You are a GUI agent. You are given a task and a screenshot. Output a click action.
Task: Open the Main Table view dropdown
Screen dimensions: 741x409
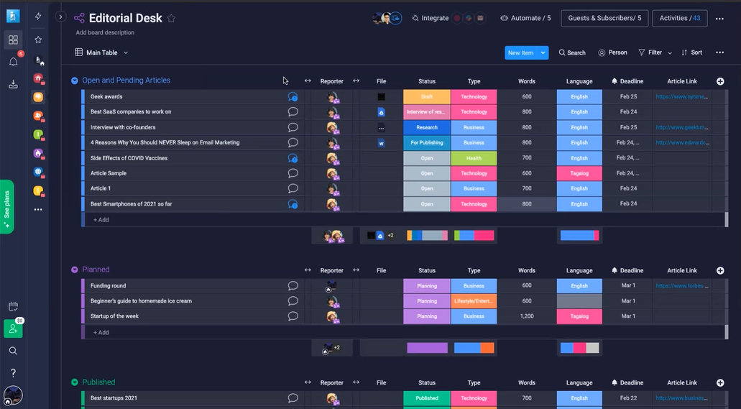coord(126,52)
